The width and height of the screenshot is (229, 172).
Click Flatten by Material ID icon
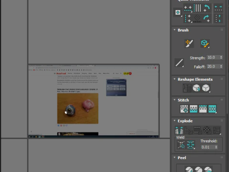click(x=207, y=130)
